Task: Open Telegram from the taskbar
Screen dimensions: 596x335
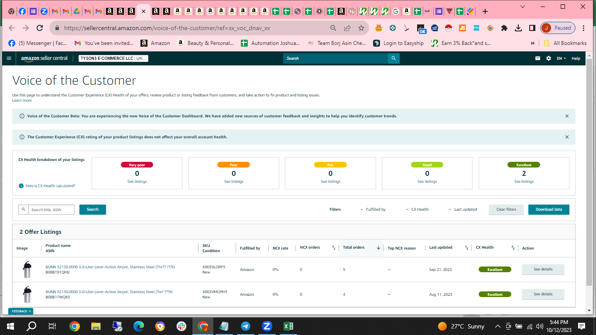Action: point(245,326)
